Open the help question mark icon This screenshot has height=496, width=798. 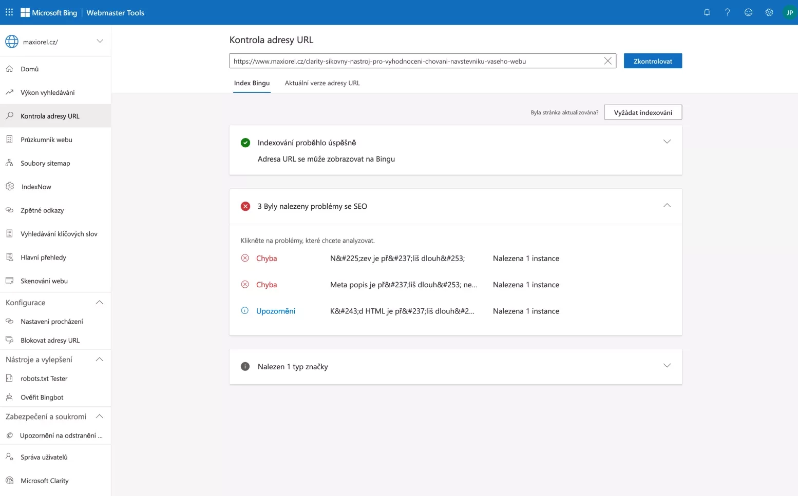(727, 12)
